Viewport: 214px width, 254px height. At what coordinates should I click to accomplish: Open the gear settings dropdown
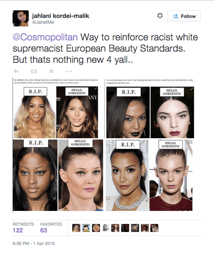(160, 16)
